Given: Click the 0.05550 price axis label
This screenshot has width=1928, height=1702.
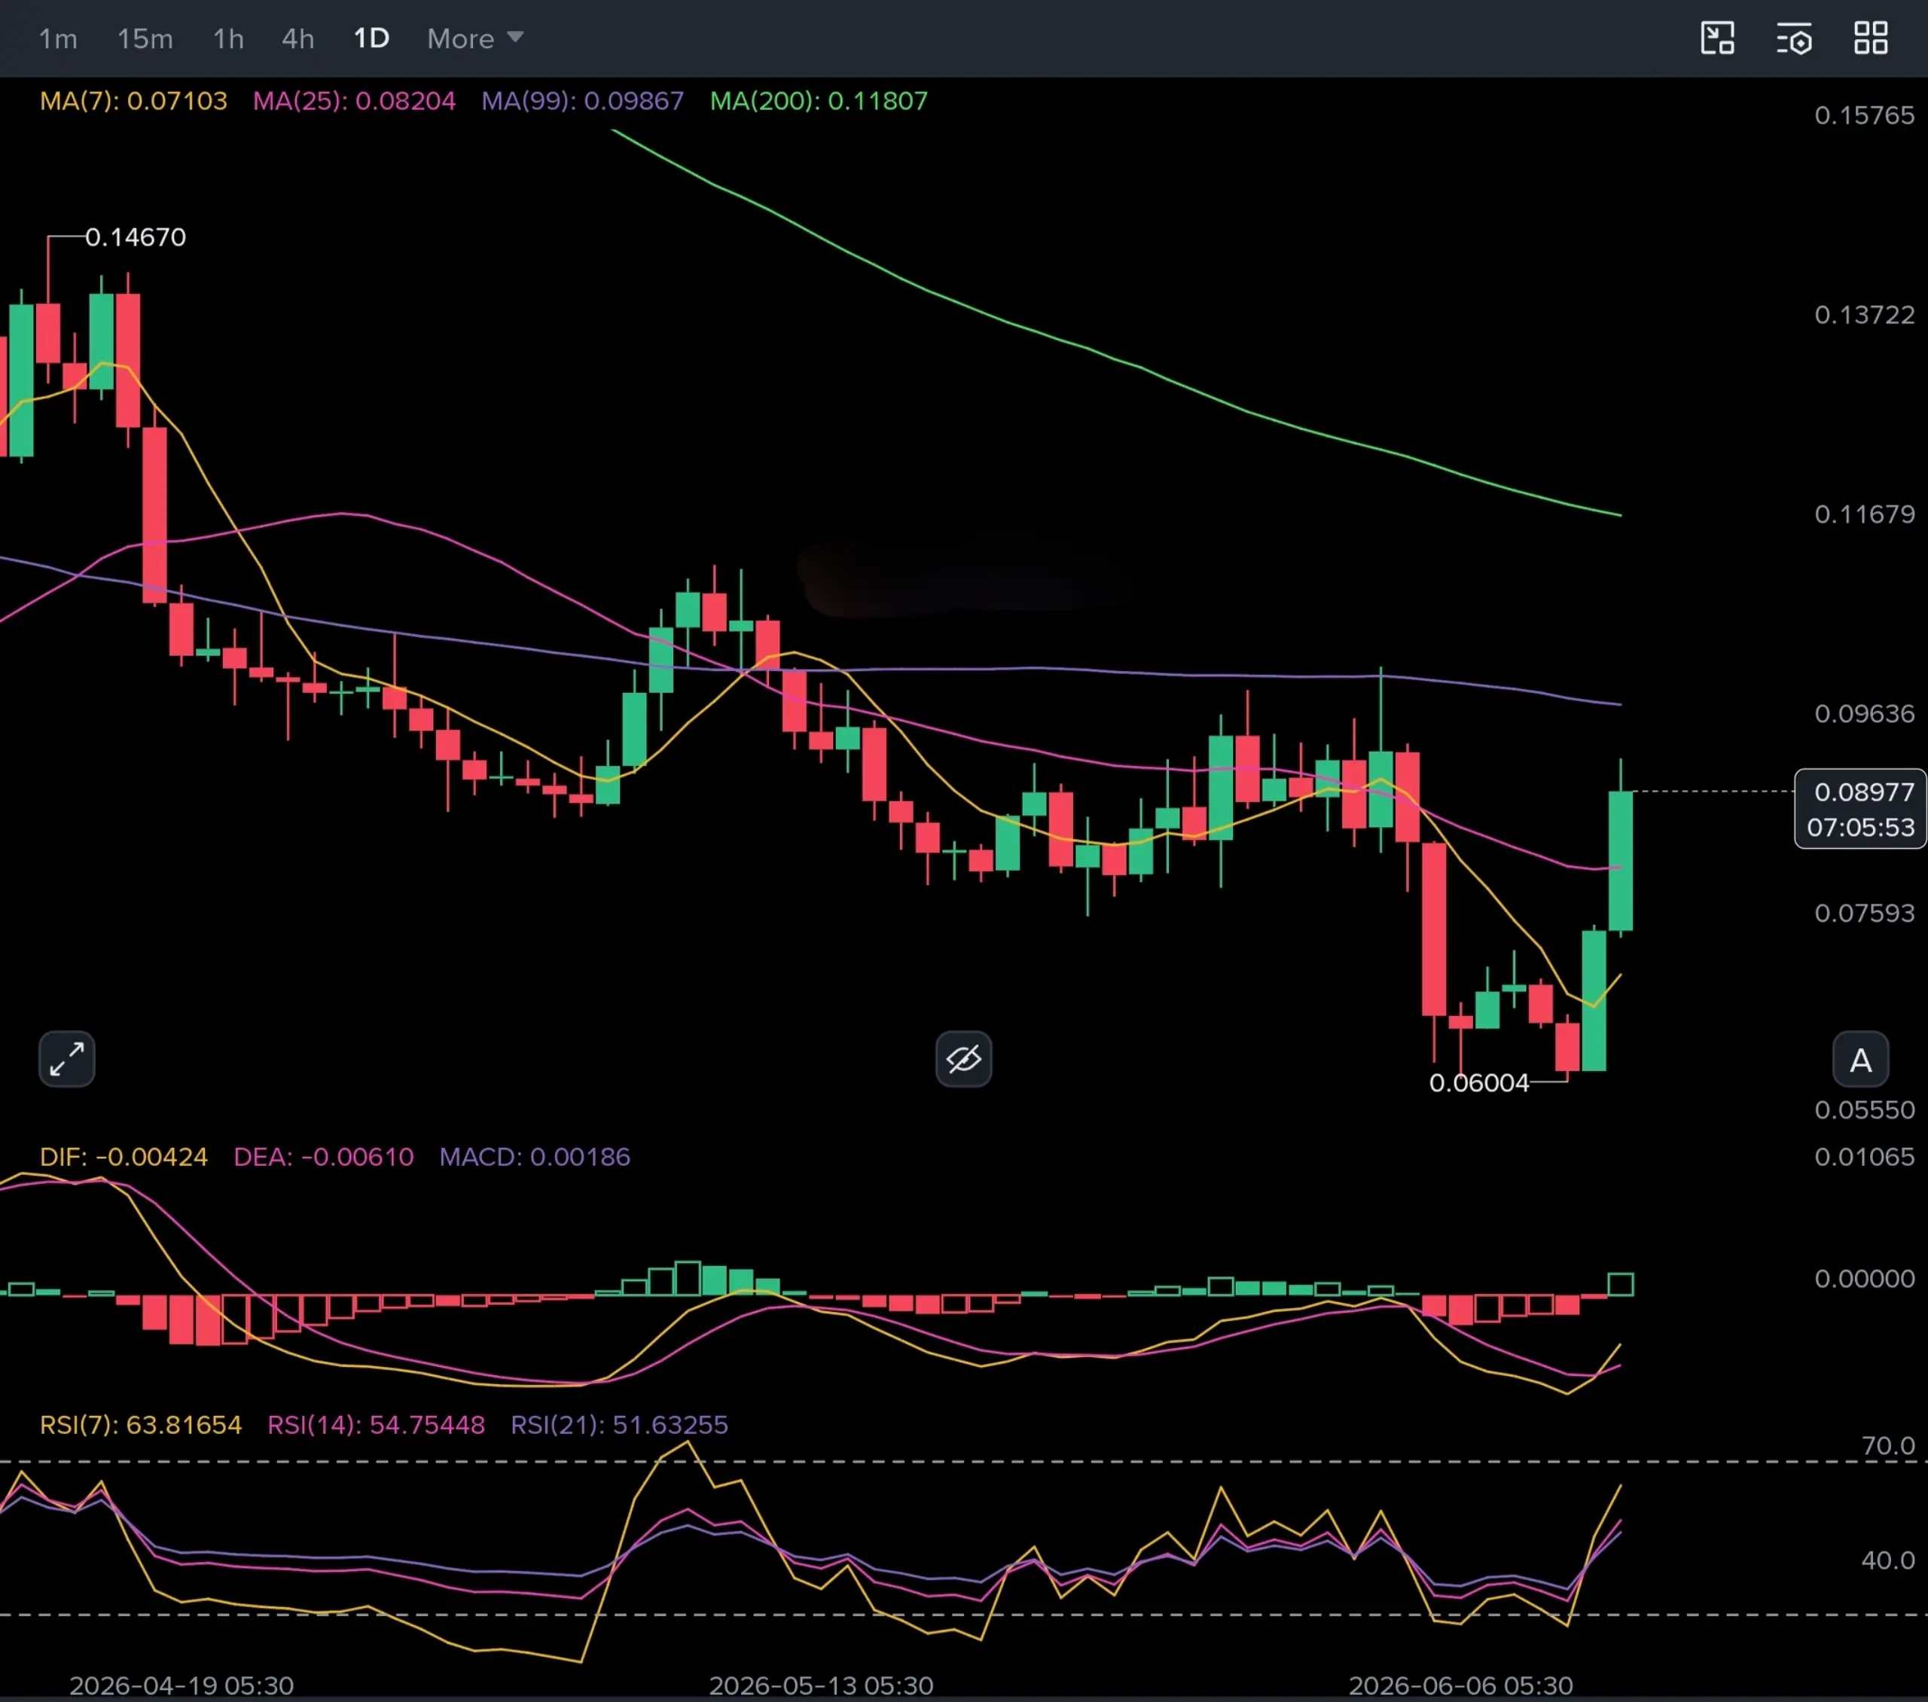Looking at the screenshot, I should (1864, 1109).
